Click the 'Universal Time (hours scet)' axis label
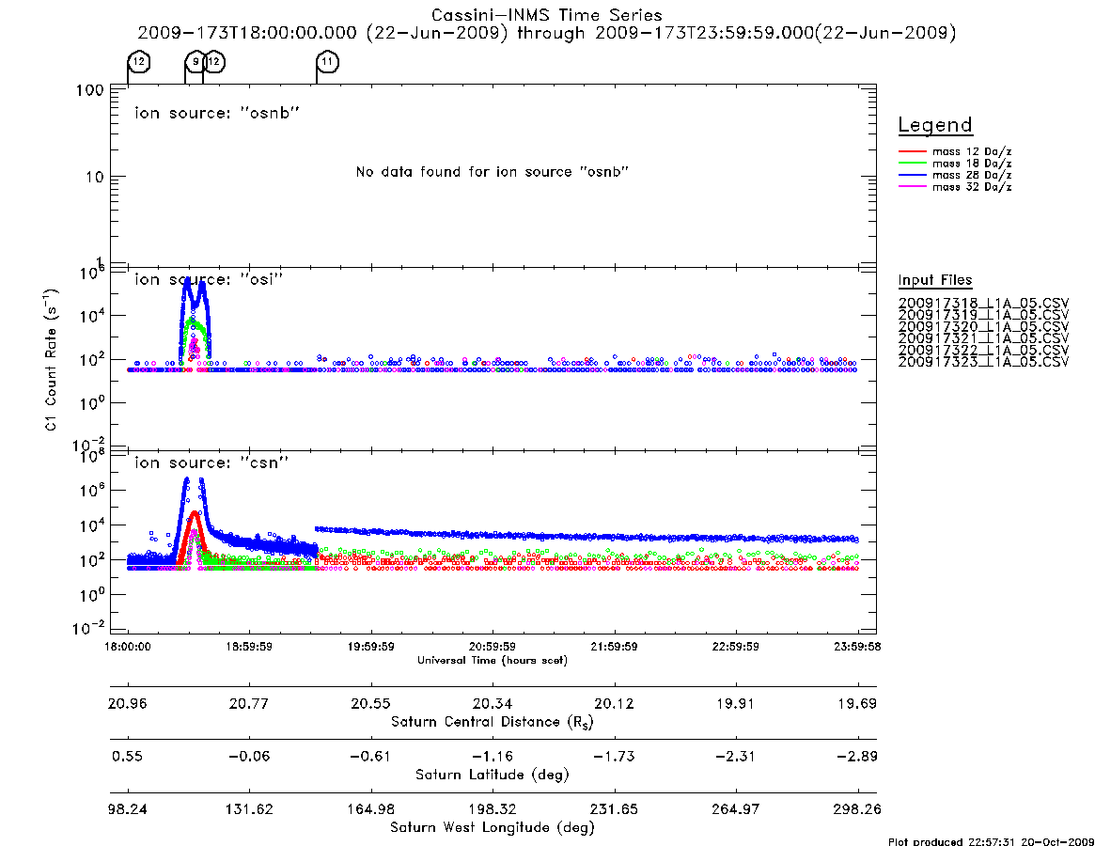 click(493, 660)
